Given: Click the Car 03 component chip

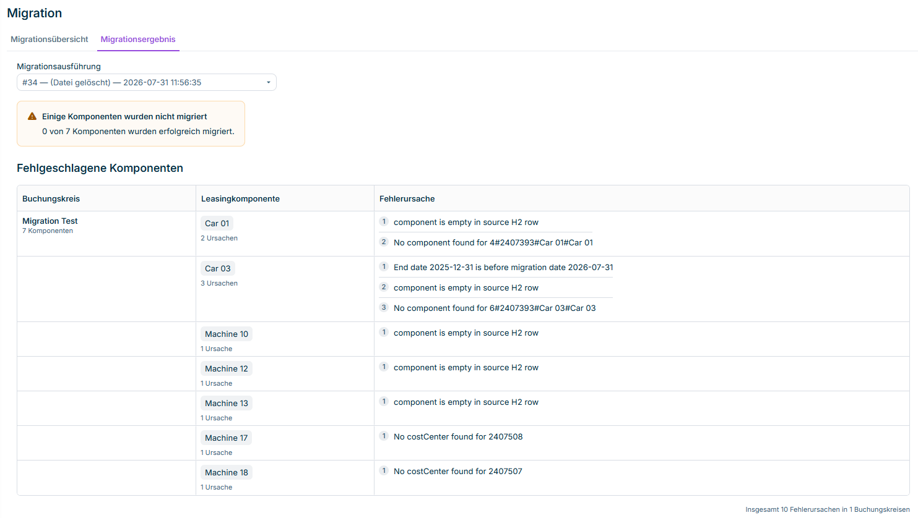Looking at the screenshot, I should [218, 268].
